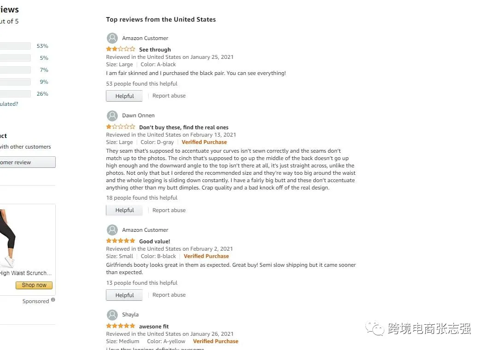Filter reviews by the 53% rating link
The width and height of the screenshot is (487, 350).
click(42, 46)
